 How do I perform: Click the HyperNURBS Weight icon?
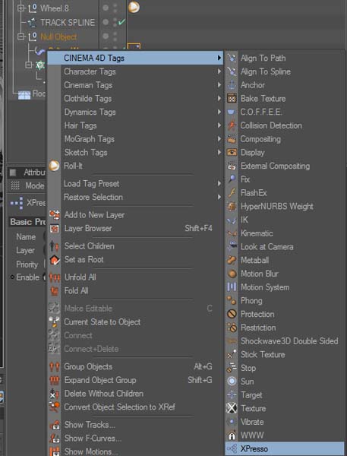tap(232, 206)
